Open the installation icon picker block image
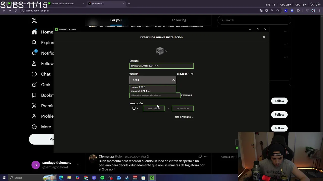Viewport: 323px width, 181px height. coord(160,51)
